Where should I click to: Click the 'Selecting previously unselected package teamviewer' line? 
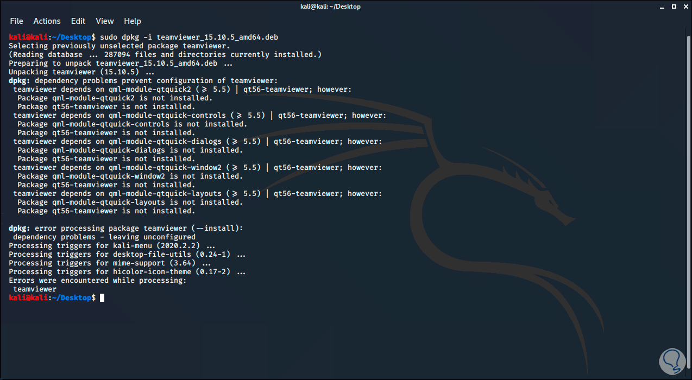click(119, 46)
